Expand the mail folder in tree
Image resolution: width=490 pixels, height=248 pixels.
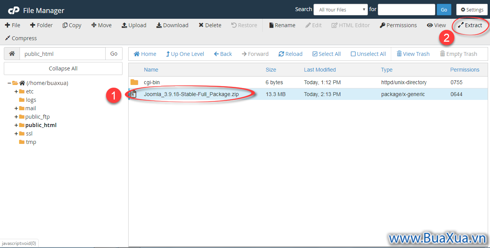(x=16, y=108)
